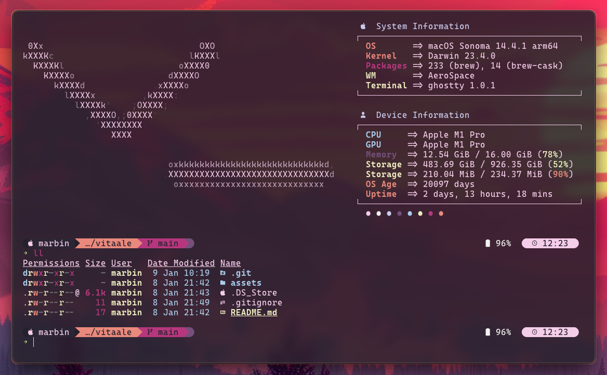Click 'macOS Sonoma 14.4.1 arm64' value
The image size is (607, 375).
493,46
